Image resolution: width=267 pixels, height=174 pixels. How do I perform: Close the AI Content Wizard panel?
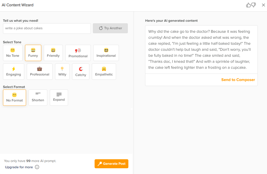click(263, 5)
